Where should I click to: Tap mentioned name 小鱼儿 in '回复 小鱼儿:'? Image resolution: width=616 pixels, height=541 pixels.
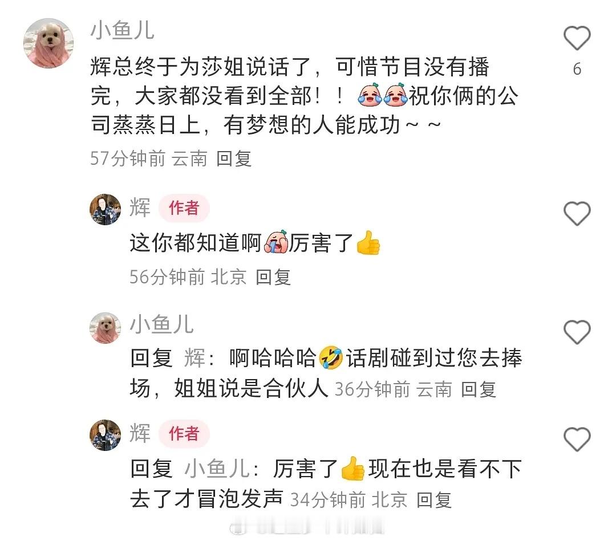tap(217, 469)
